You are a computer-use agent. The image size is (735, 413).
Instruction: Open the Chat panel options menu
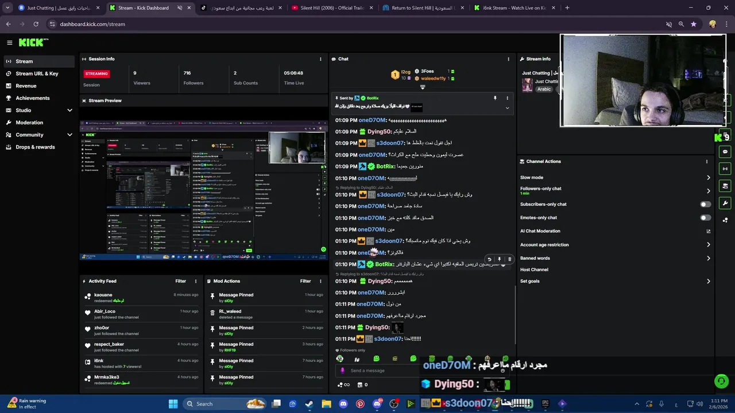508,59
